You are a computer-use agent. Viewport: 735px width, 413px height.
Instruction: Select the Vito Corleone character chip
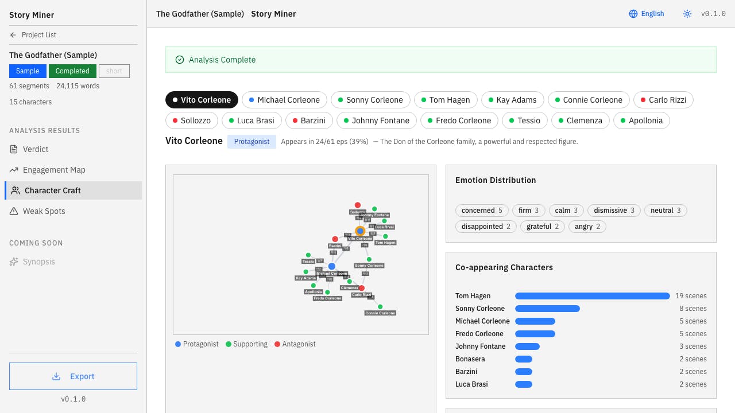(202, 100)
